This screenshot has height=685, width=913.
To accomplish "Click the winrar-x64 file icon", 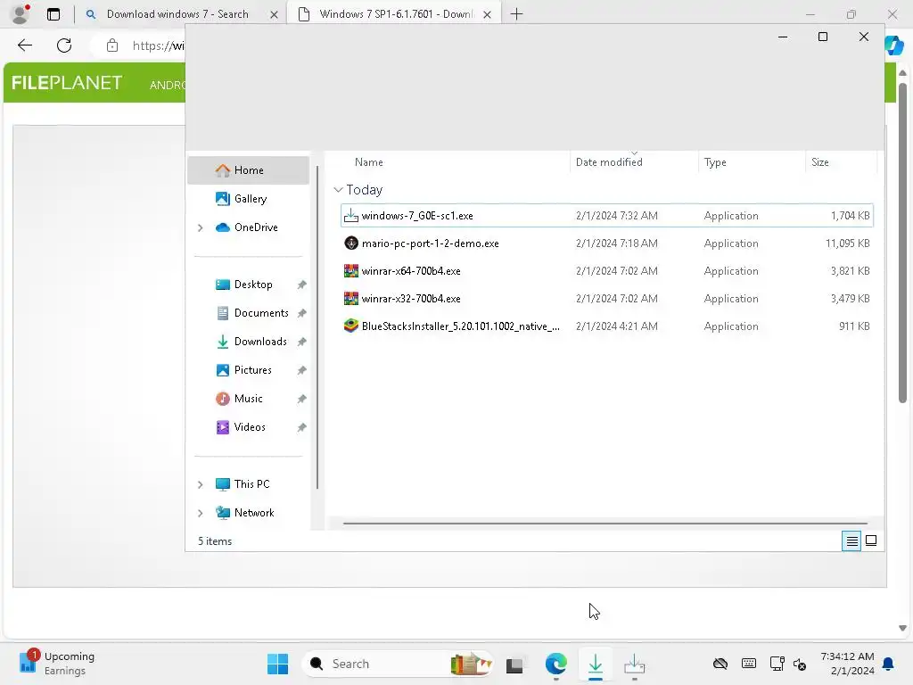I will point(351,271).
